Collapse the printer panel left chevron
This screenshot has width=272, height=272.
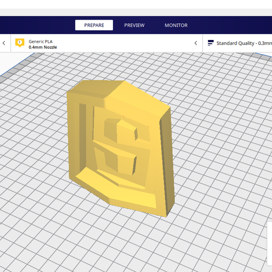click(4, 43)
